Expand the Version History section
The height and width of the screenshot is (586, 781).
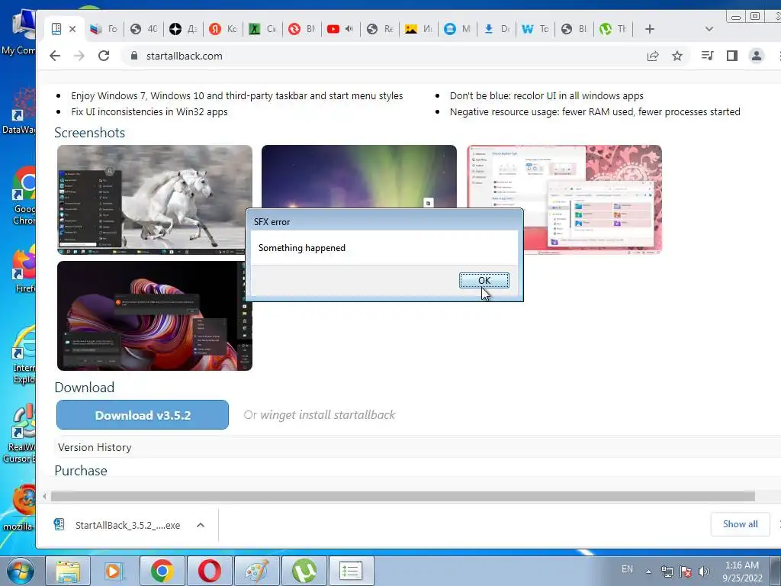[95, 447]
